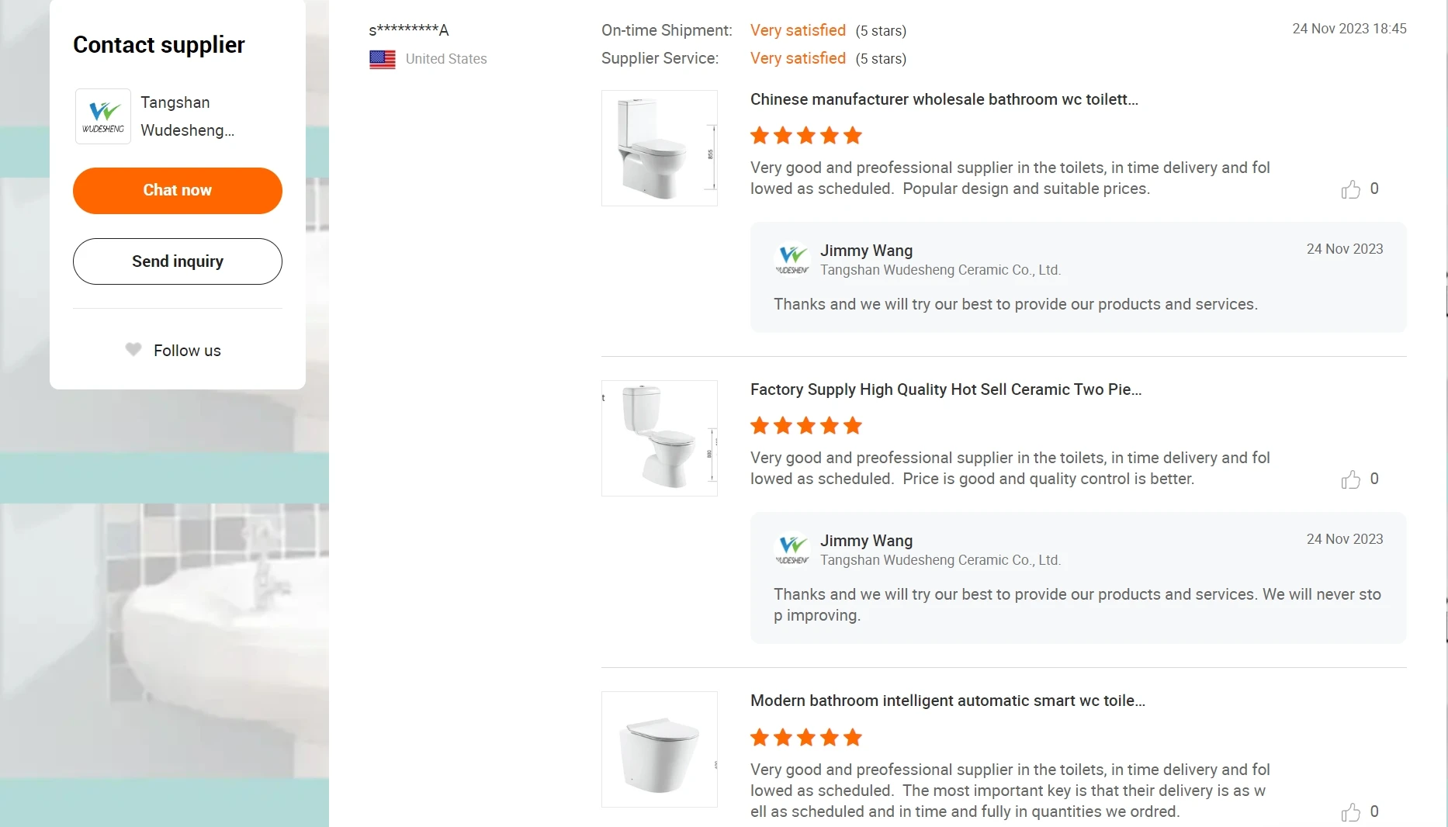This screenshot has width=1448, height=827.
Task: Click the Follow us text
Action: (x=187, y=350)
